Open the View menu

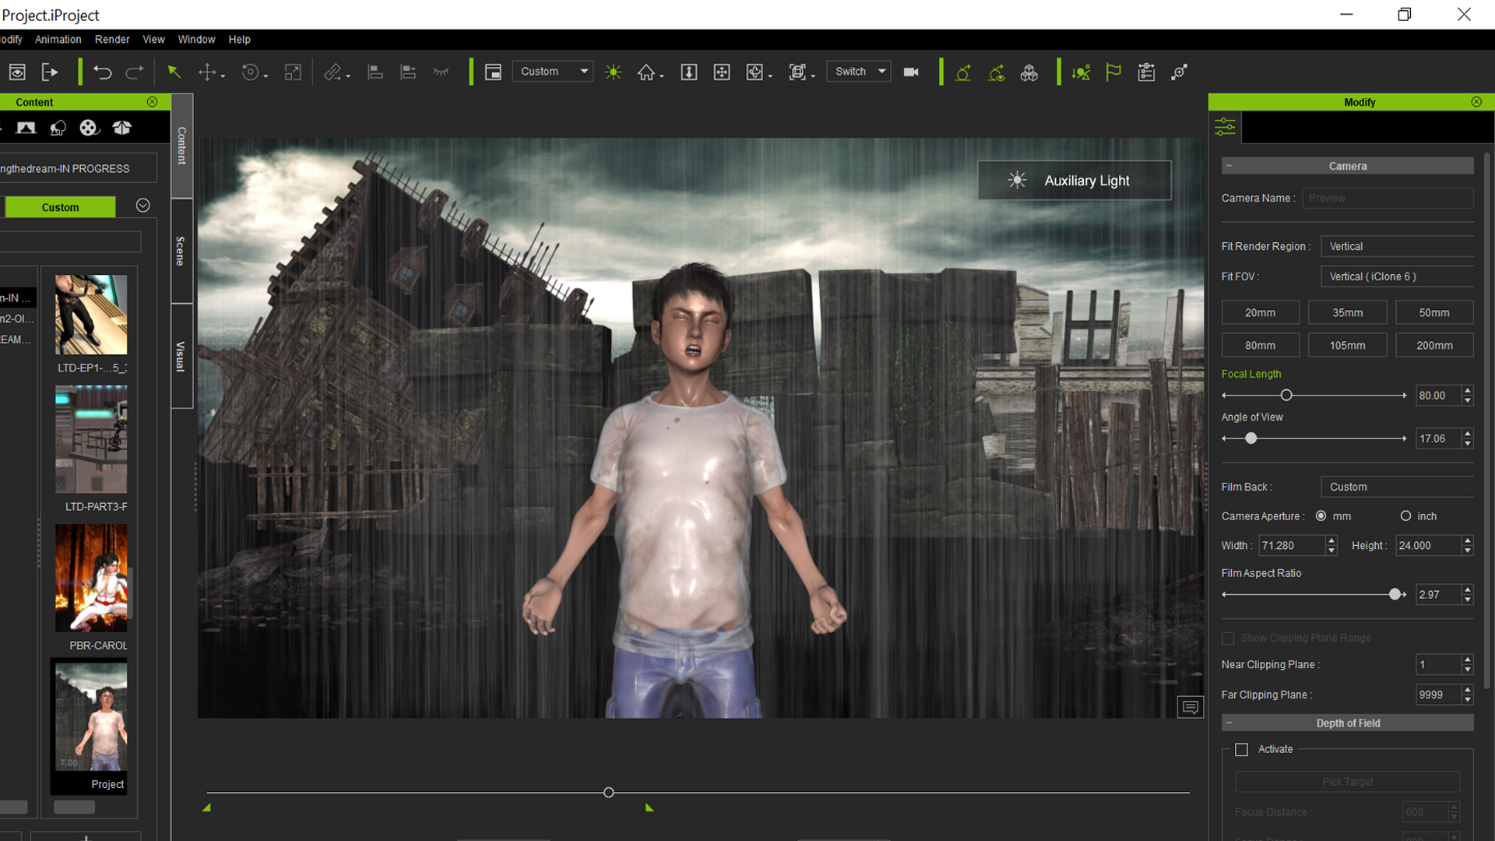click(x=153, y=40)
